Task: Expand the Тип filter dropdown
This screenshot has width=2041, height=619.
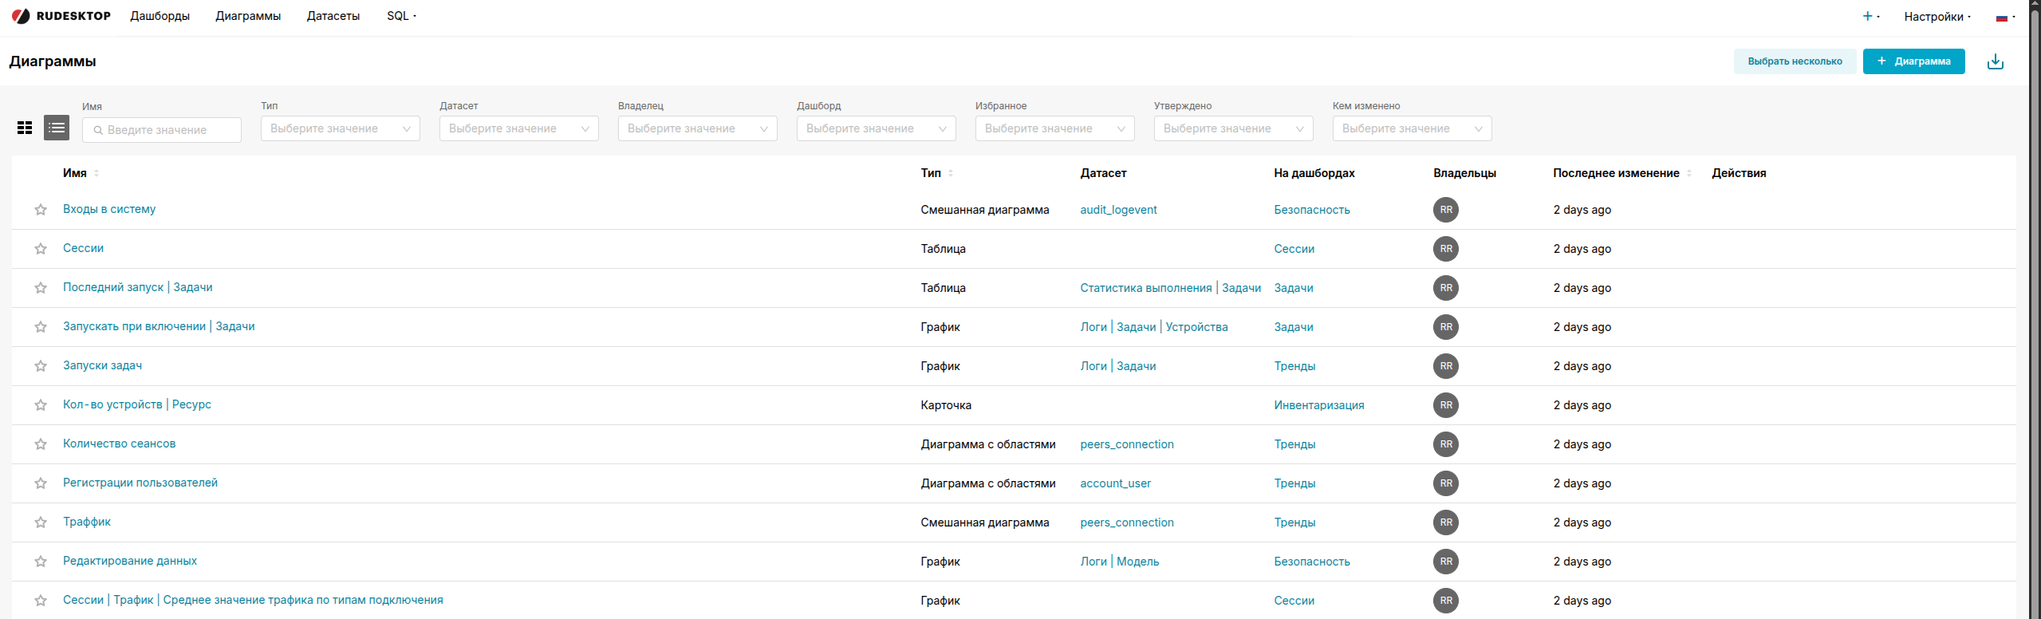Action: point(340,128)
